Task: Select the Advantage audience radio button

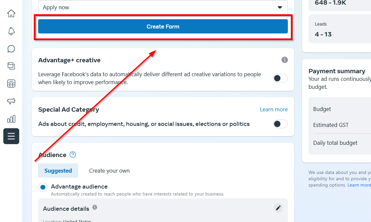Action: coord(43,187)
